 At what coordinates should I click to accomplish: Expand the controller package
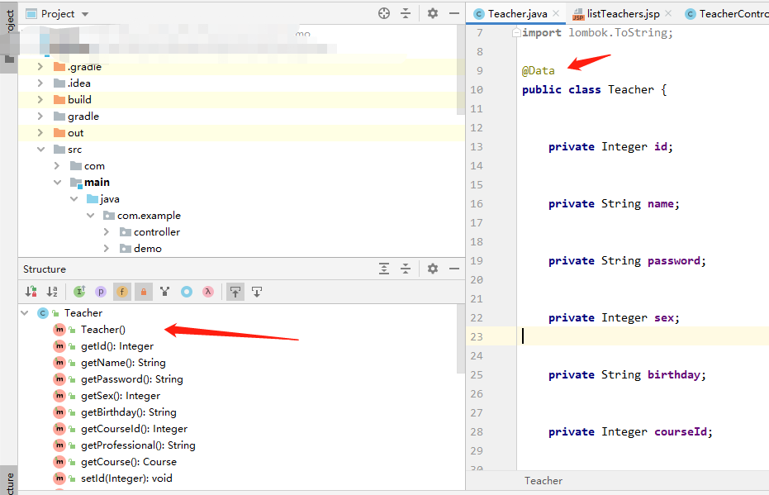pyautogui.click(x=107, y=231)
